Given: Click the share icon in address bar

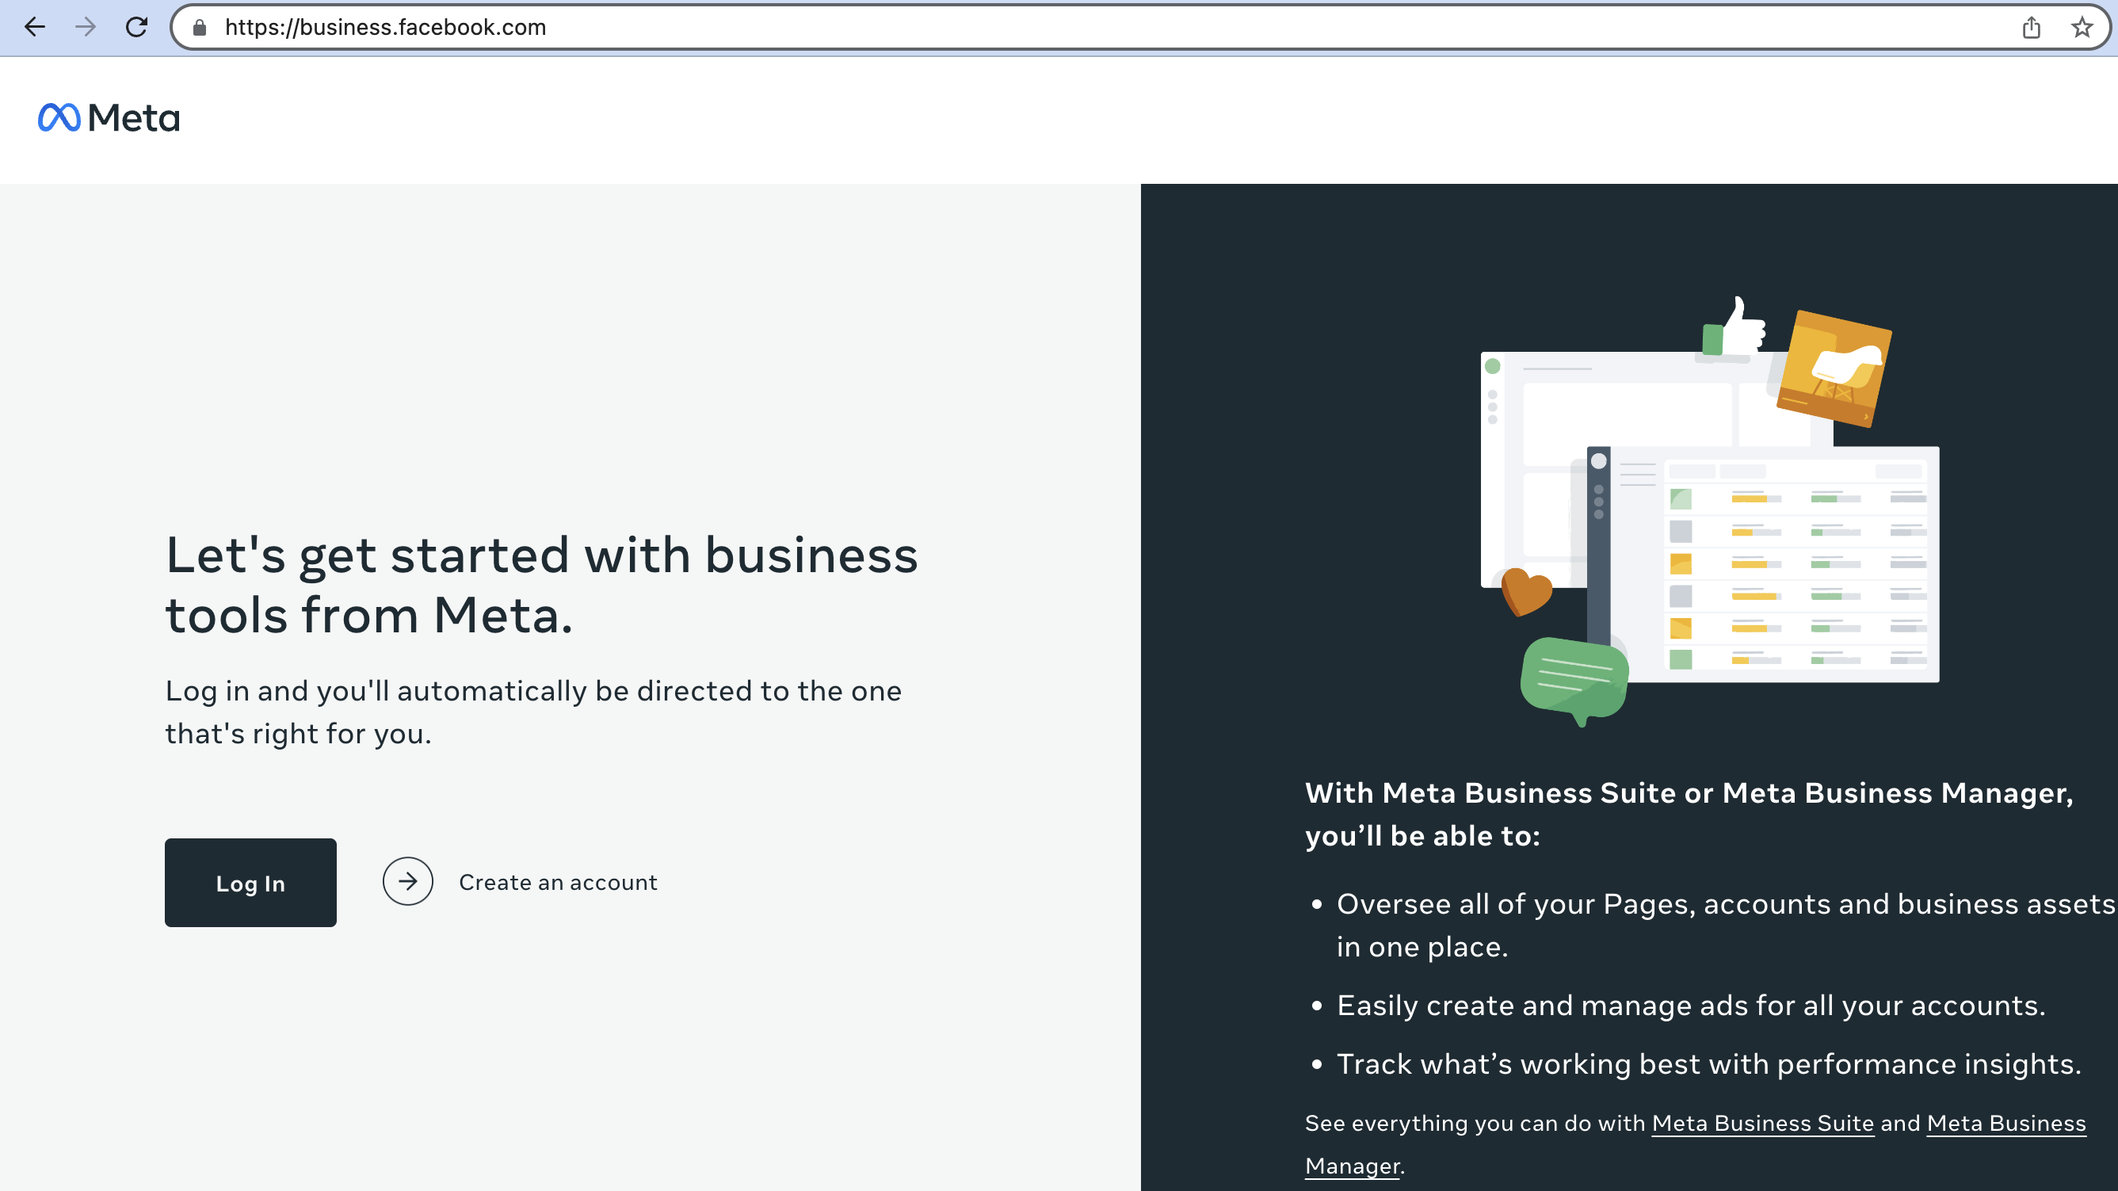Looking at the screenshot, I should tap(2031, 27).
